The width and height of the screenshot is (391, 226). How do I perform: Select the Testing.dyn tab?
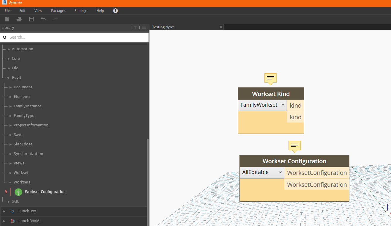click(163, 27)
